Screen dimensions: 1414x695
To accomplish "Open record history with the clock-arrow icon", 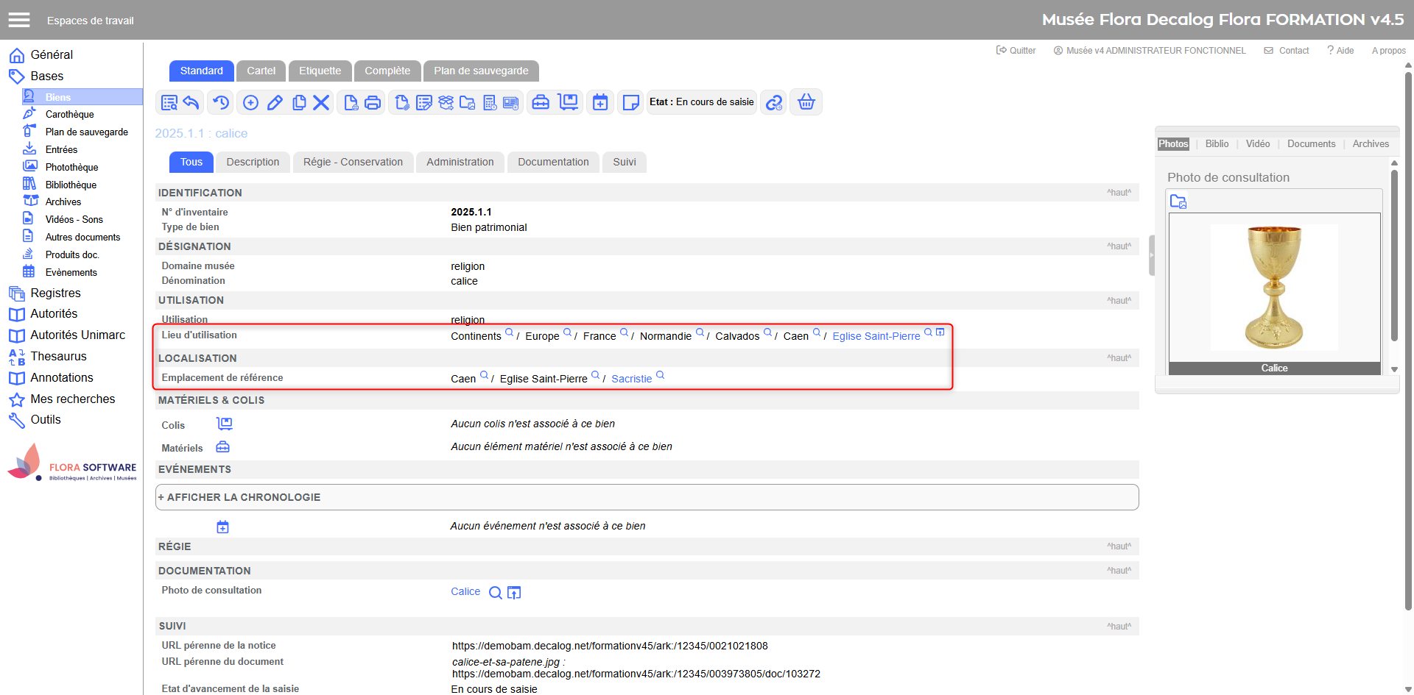I will pyautogui.click(x=221, y=103).
